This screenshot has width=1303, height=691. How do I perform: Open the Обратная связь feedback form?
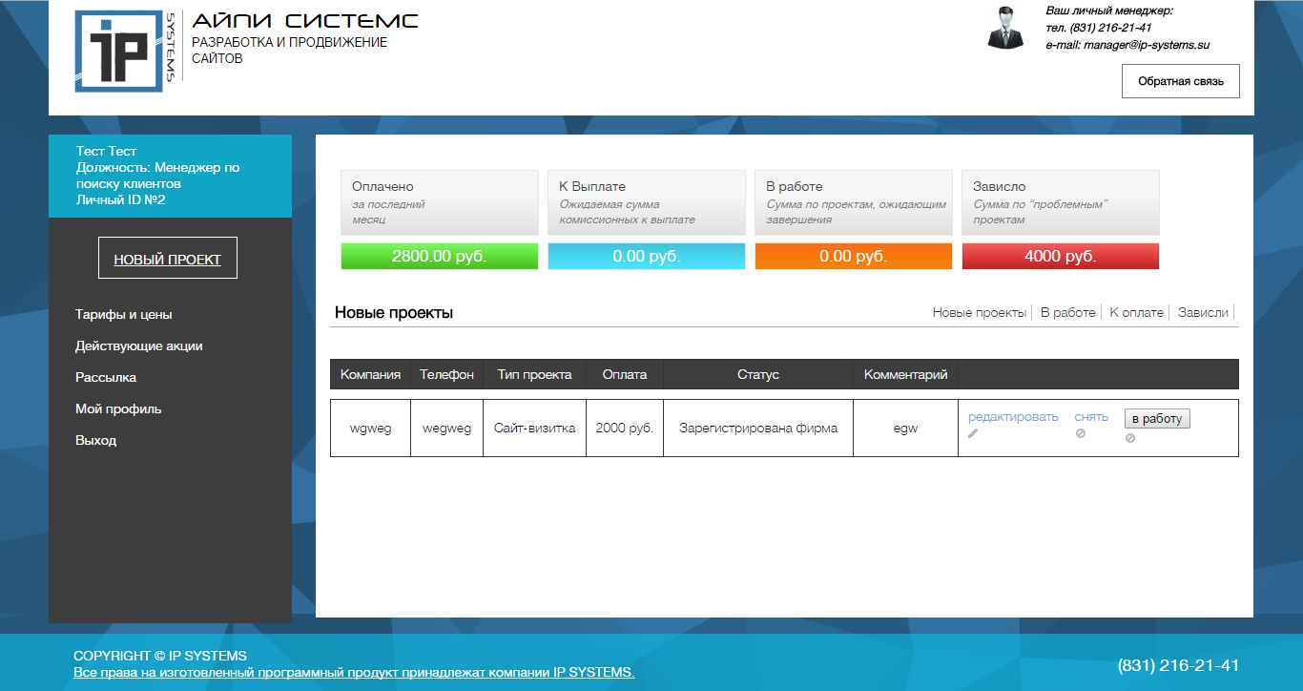[x=1180, y=81]
